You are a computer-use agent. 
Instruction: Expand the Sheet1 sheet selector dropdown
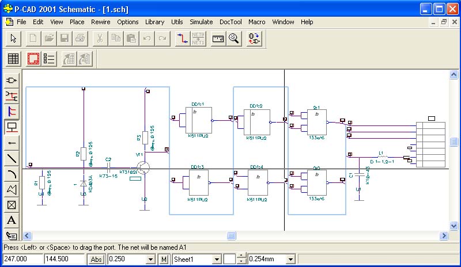[217, 260]
